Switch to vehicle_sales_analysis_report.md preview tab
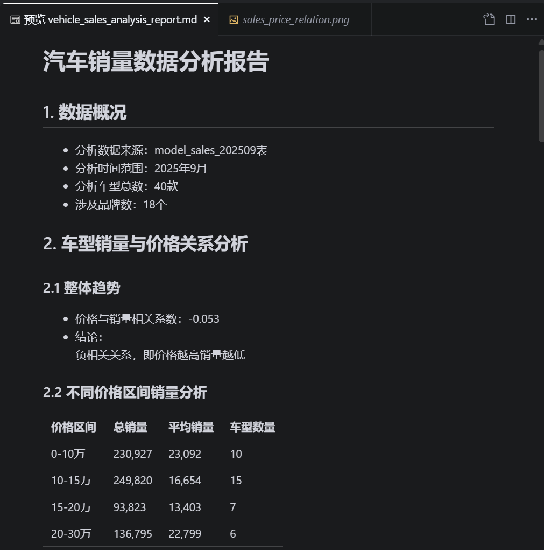Viewport: 544px width, 550px height. [x=109, y=19]
